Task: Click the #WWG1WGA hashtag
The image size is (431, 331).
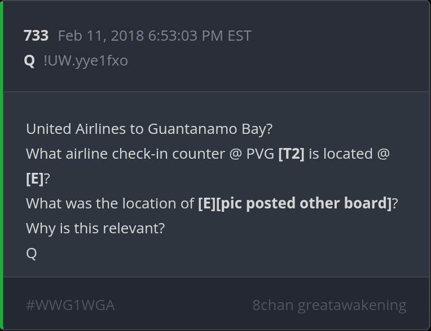Action: point(70,305)
